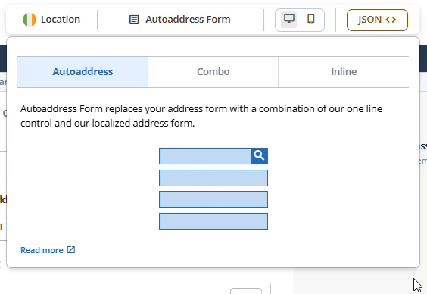
Task: Click the search bar field in the form illustration
Action: pos(205,156)
